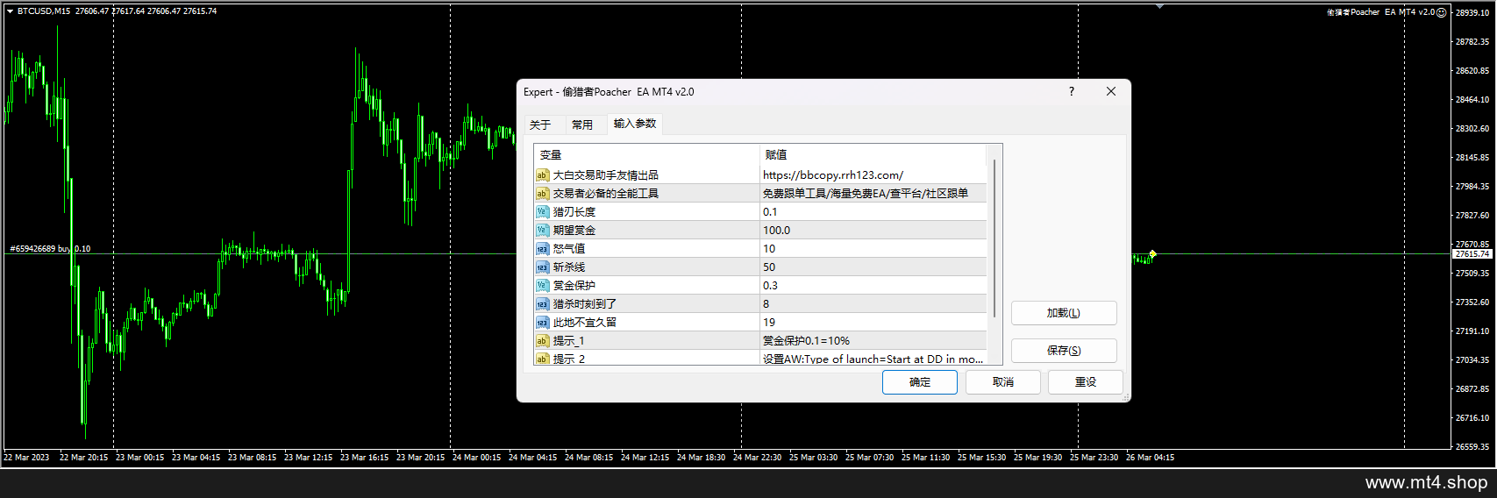The image size is (1497, 498).
Task: Select the value 赏金保护0.1=10%
Action: (x=806, y=341)
